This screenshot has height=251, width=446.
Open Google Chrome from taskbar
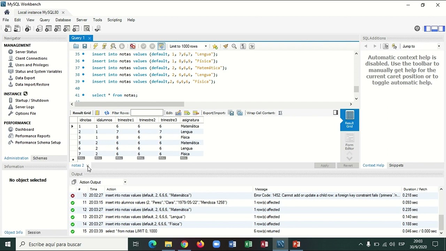(184, 244)
